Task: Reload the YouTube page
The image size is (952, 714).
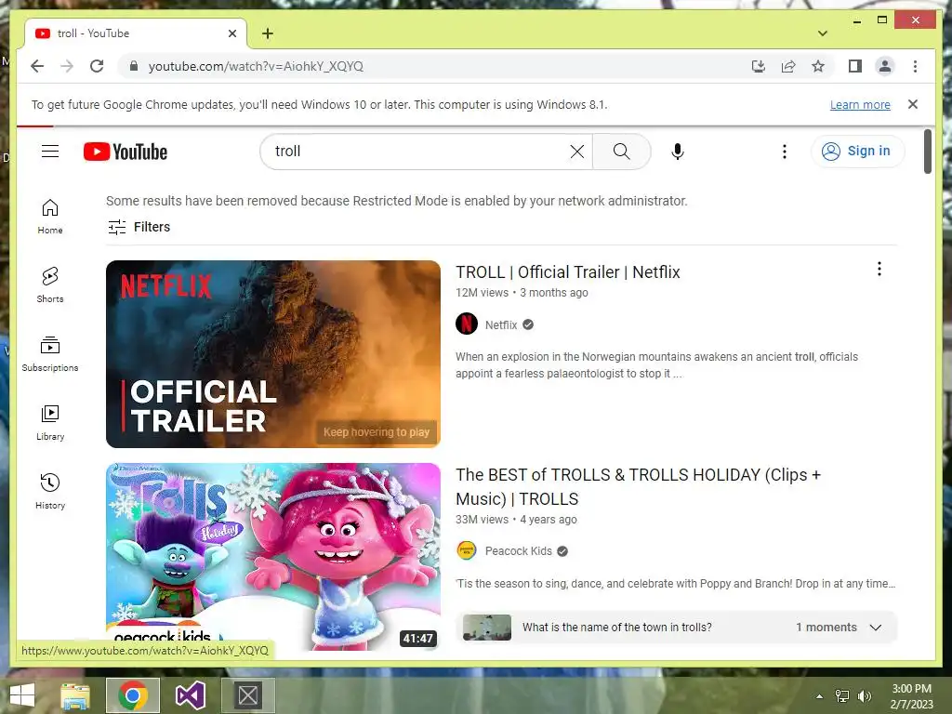Action: click(97, 66)
